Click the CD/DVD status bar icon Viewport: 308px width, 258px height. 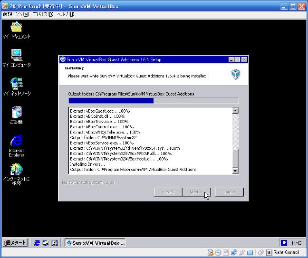pyautogui.click(x=218, y=252)
